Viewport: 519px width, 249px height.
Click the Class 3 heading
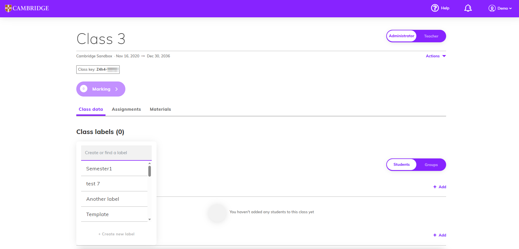click(x=101, y=39)
